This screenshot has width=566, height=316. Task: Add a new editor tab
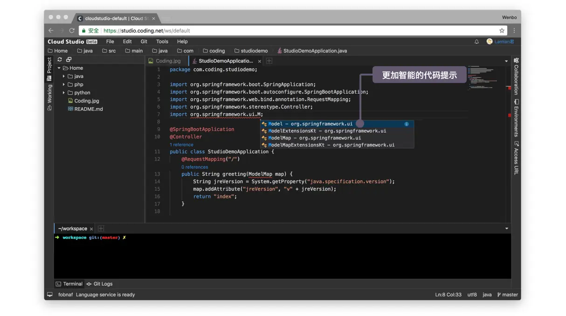coord(269,61)
